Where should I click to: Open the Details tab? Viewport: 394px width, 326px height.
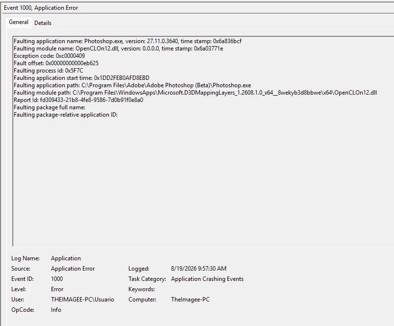coord(43,23)
